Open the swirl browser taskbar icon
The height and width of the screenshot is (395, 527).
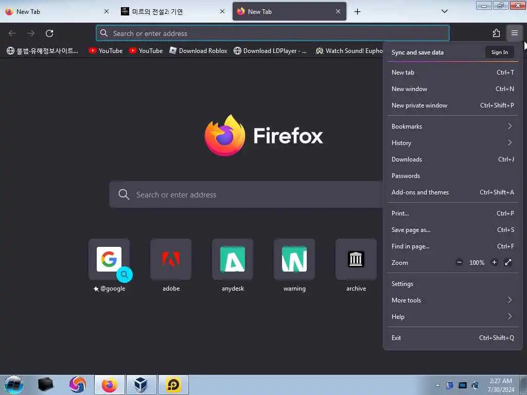(x=78, y=385)
